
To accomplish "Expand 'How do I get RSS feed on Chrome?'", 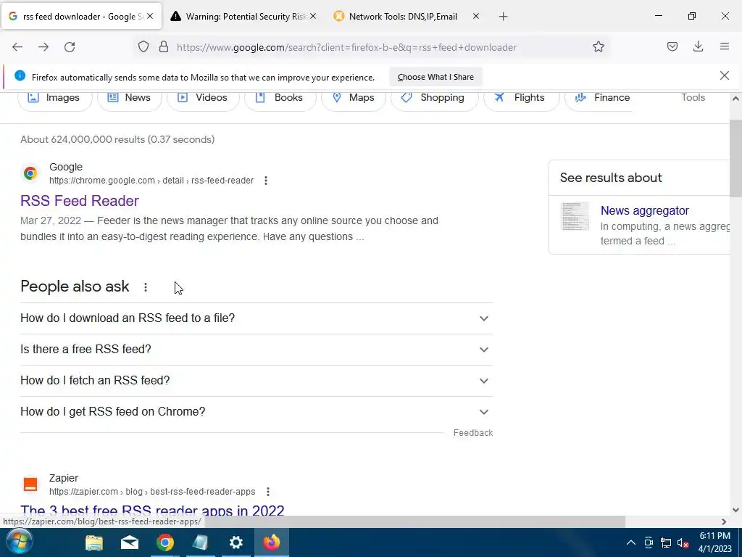I will click(257, 412).
